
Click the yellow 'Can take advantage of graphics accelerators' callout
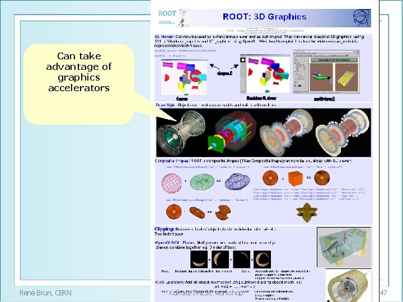79,84
